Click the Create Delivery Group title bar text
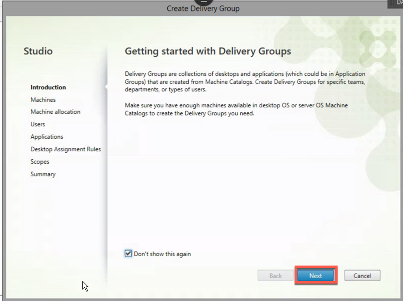This screenshot has width=403, height=301. (x=203, y=8)
